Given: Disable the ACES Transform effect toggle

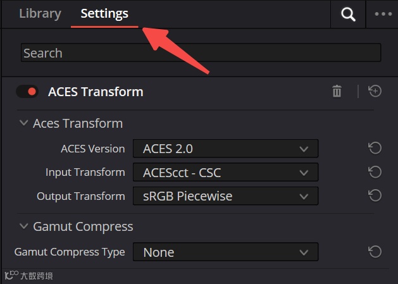Looking at the screenshot, I should point(28,92).
